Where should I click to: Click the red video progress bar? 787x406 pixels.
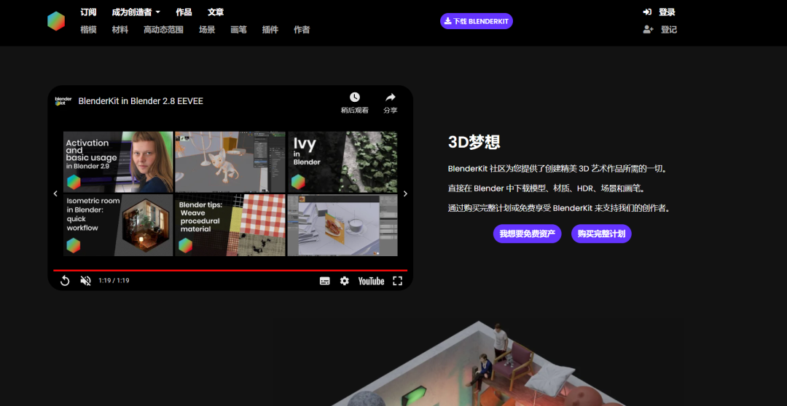tap(230, 271)
